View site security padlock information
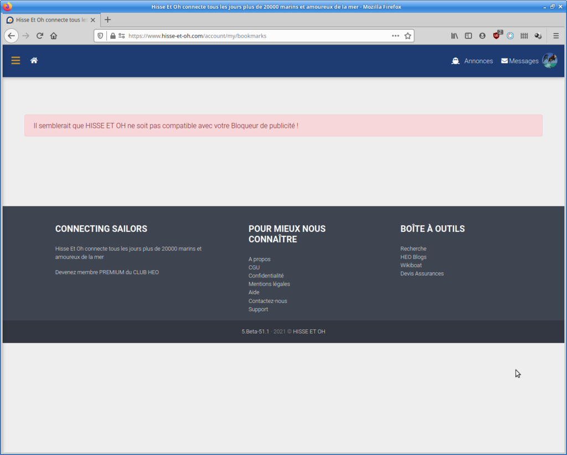 pyautogui.click(x=113, y=36)
